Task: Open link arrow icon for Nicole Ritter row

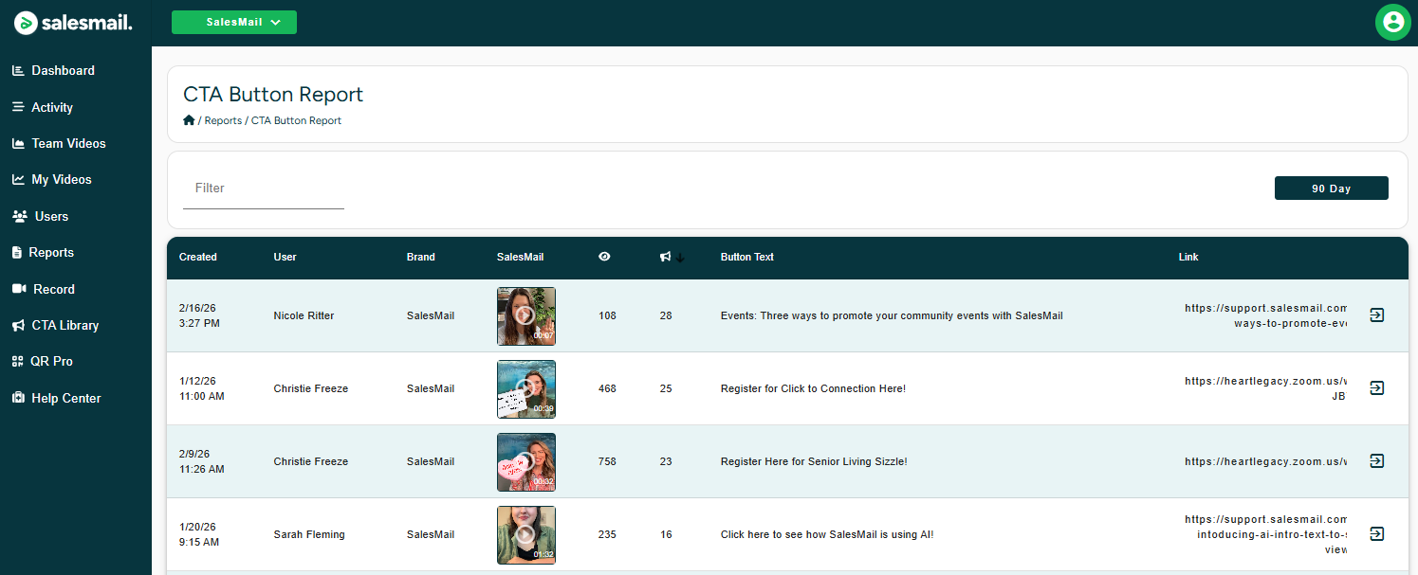Action: coord(1376,315)
